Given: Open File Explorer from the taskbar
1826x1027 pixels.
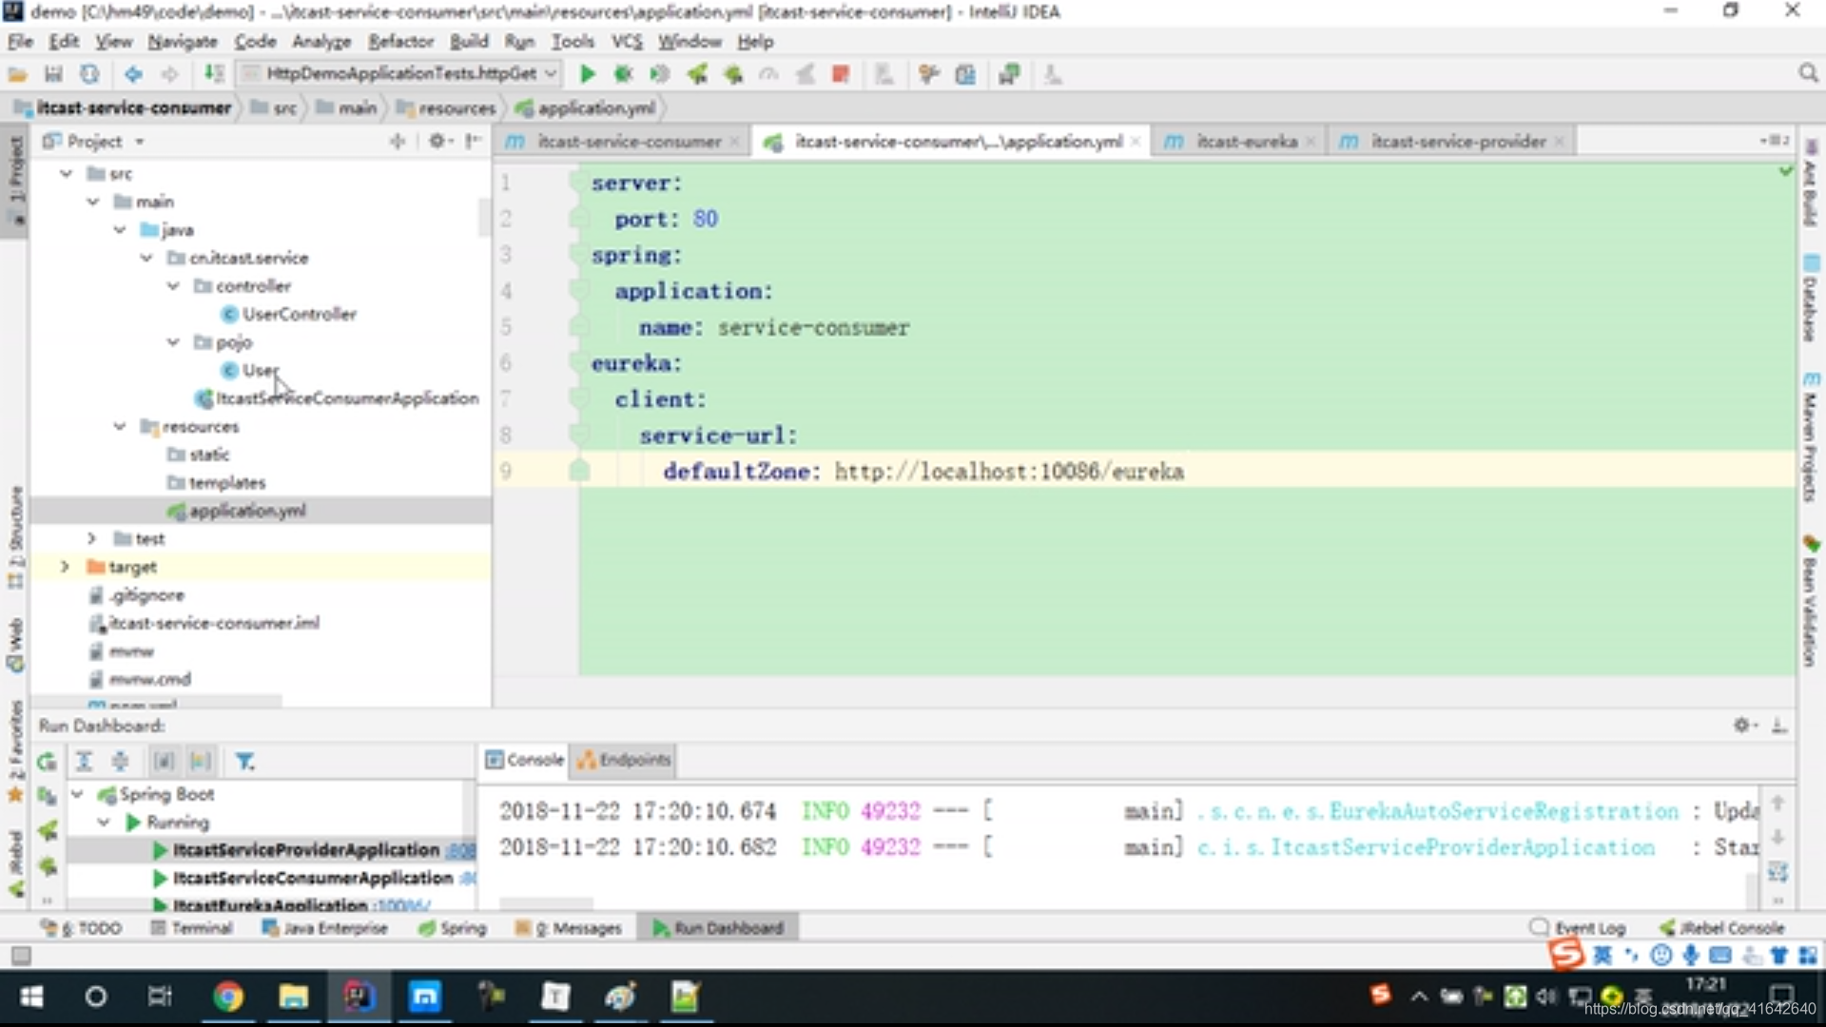Looking at the screenshot, I should (x=293, y=997).
